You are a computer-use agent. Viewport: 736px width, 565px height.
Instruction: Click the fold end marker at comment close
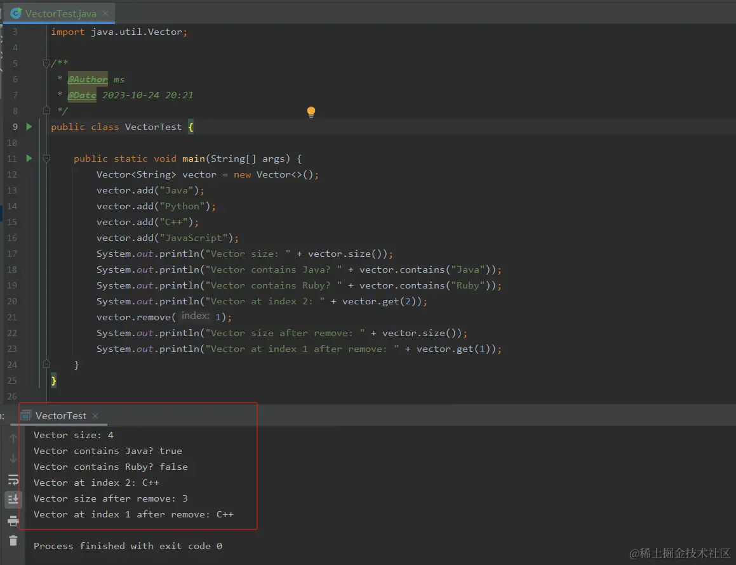point(46,111)
